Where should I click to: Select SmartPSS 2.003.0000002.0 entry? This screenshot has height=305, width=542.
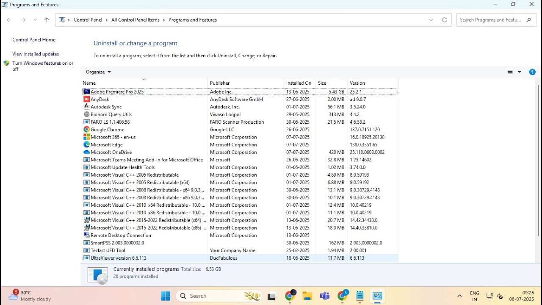[x=240, y=243]
